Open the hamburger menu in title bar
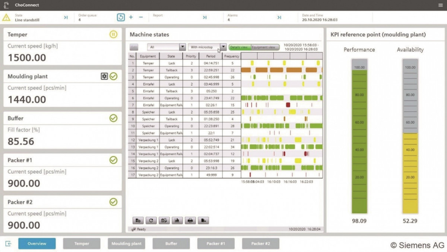The width and height of the screenshot is (447, 252). coord(441,5)
